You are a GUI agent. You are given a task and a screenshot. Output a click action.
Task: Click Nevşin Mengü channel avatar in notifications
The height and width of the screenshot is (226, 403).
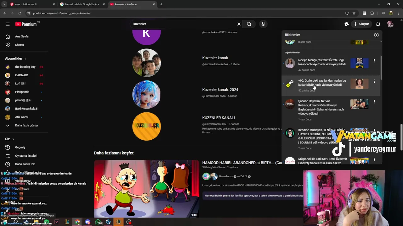point(290,63)
